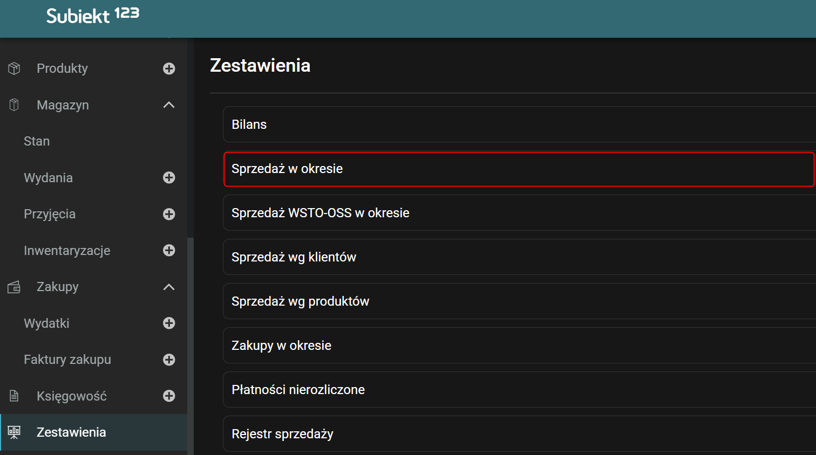Click the Zestawienia reports icon

(13, 432)
